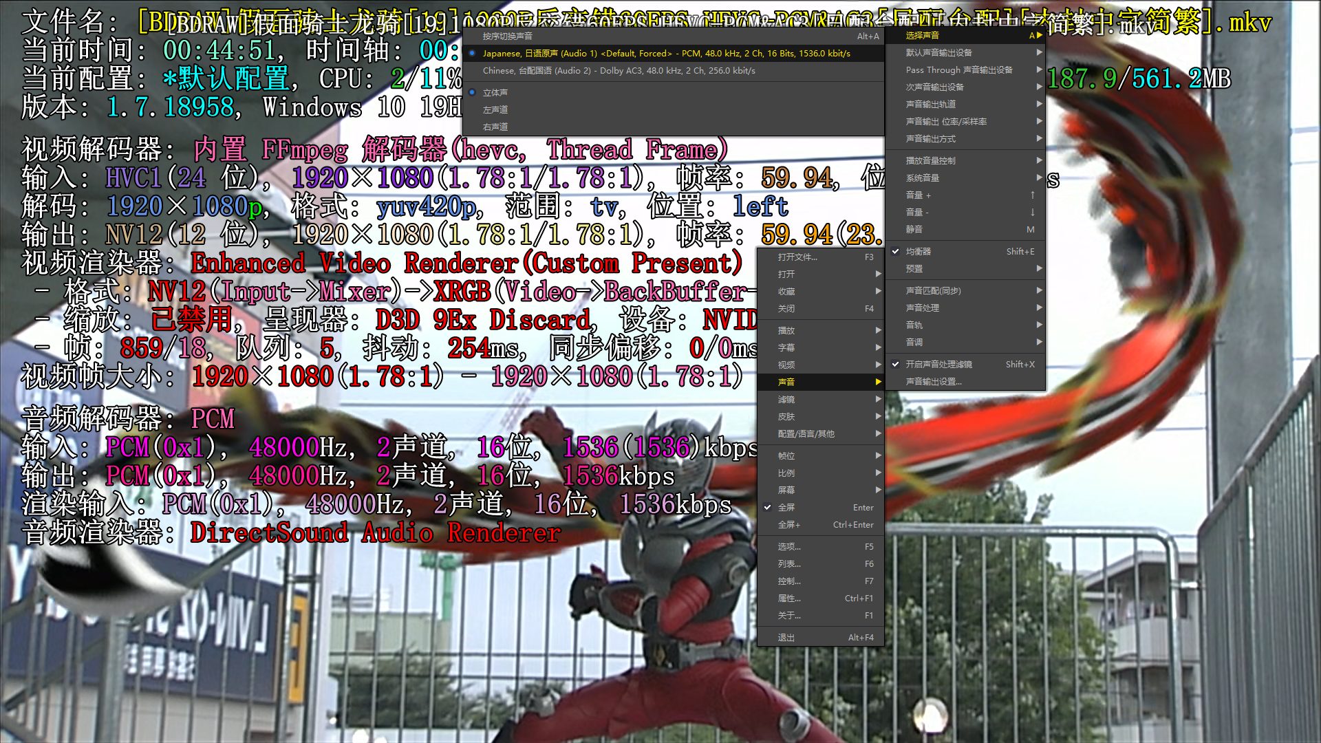This screenshot has width=1321, height=743.
Task: Expand 次声音输出设备 submenu
Action: (x=965, y=87)
